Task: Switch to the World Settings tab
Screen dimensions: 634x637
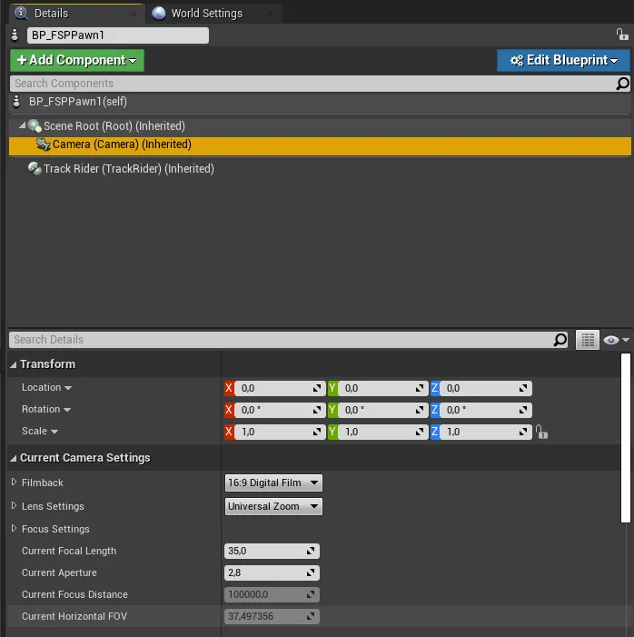Action: point(206,14)
